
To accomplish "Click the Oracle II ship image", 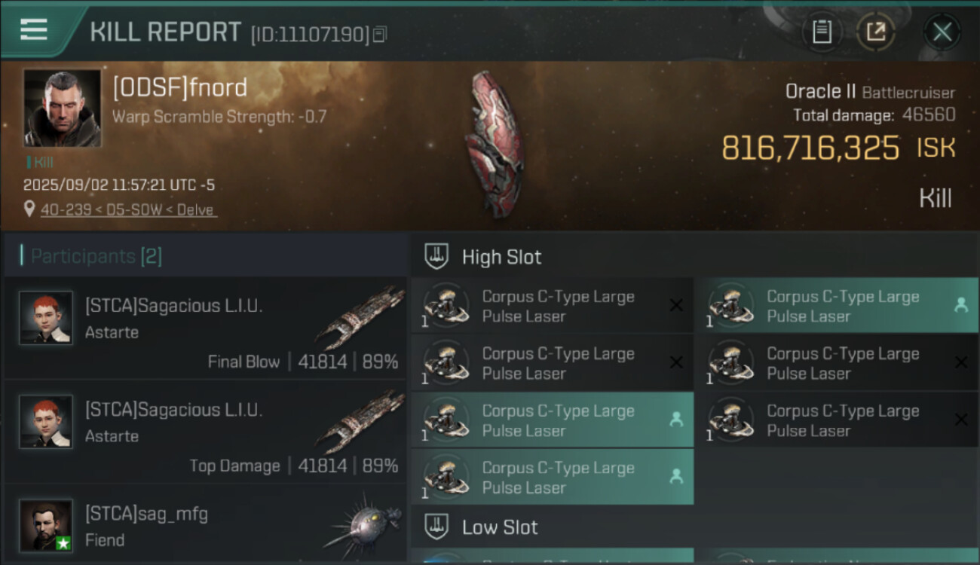I will click(494, 143).
